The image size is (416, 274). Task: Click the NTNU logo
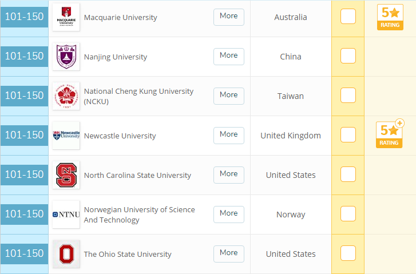point(66,215)
